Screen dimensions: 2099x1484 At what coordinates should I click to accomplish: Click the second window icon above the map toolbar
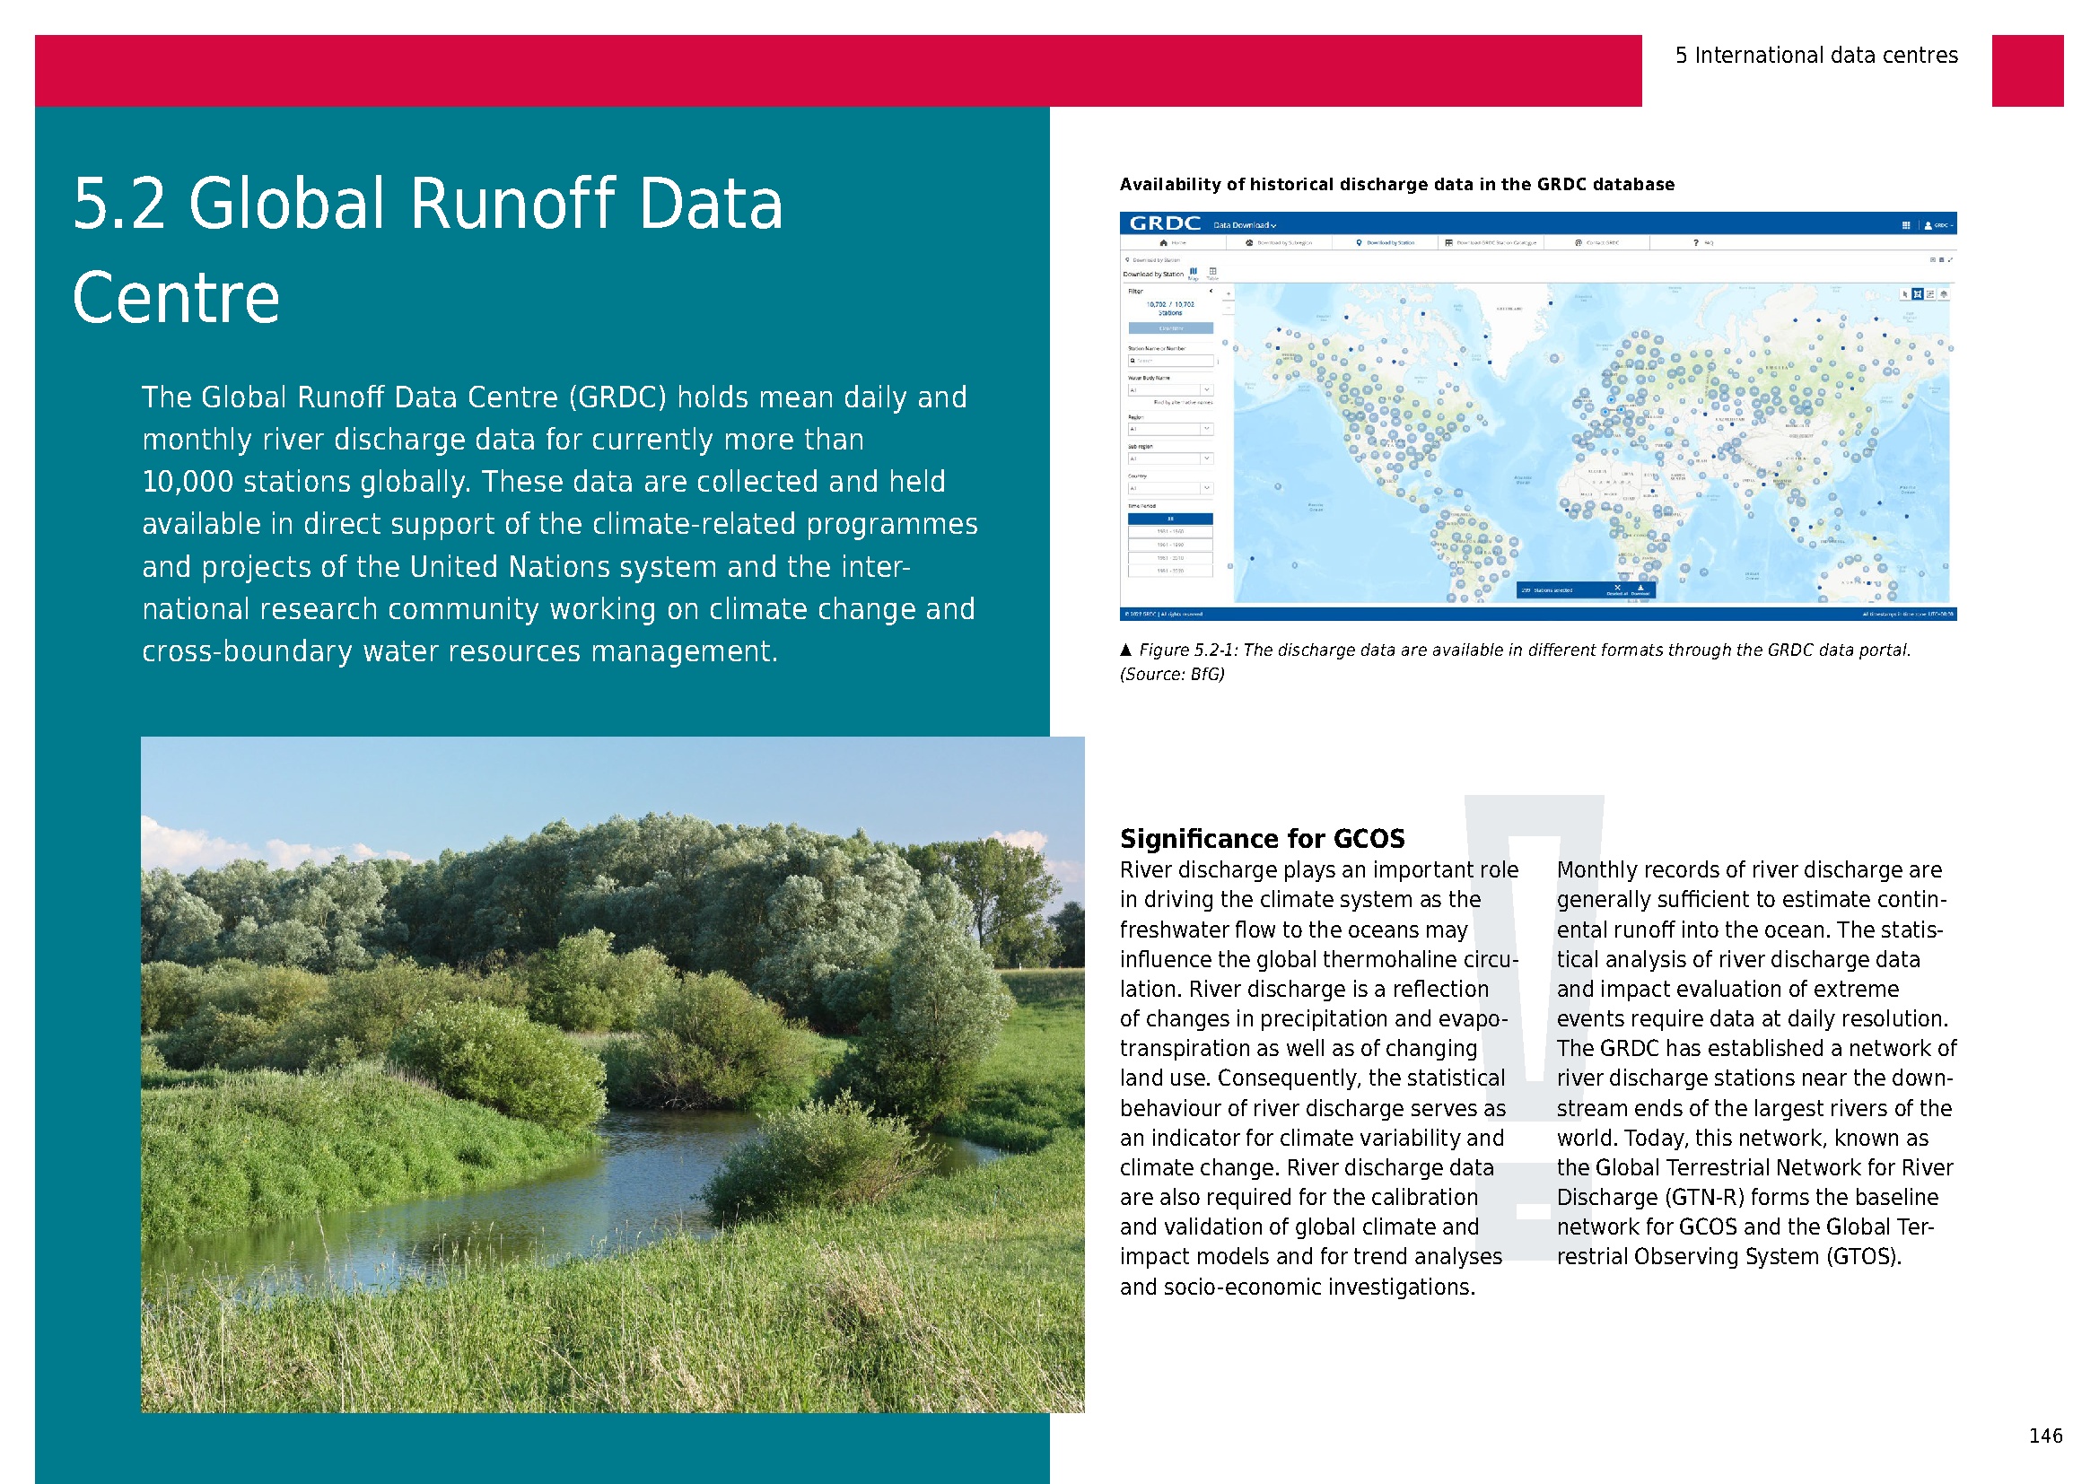coord(1942,259)
